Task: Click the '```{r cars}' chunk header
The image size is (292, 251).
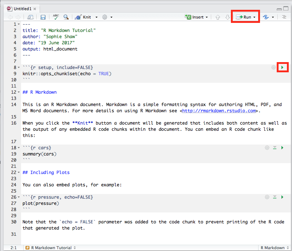Action: pos(37,148)
